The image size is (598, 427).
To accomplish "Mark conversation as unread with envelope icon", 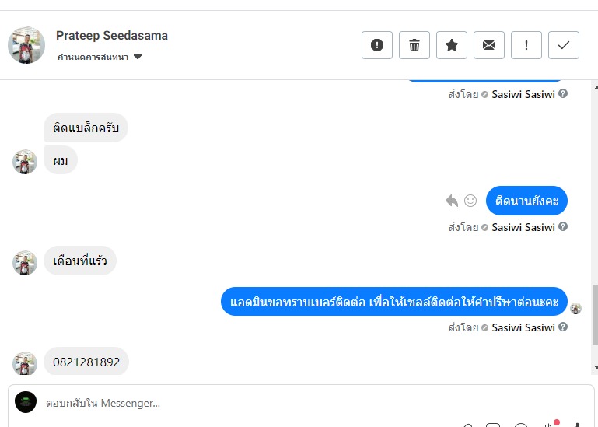I will coord(489,45).
